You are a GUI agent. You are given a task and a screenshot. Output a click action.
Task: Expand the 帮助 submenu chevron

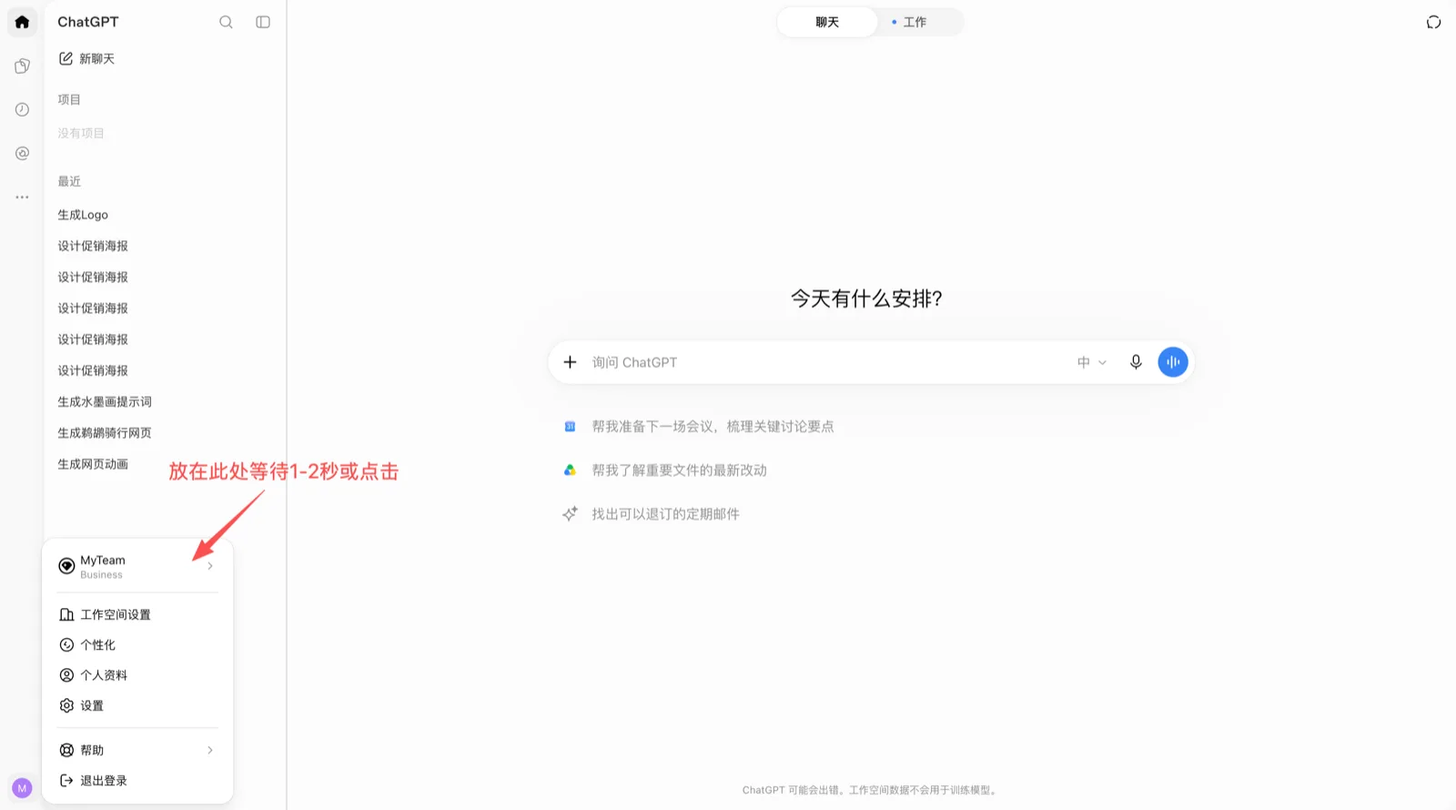tap(210, 750)
